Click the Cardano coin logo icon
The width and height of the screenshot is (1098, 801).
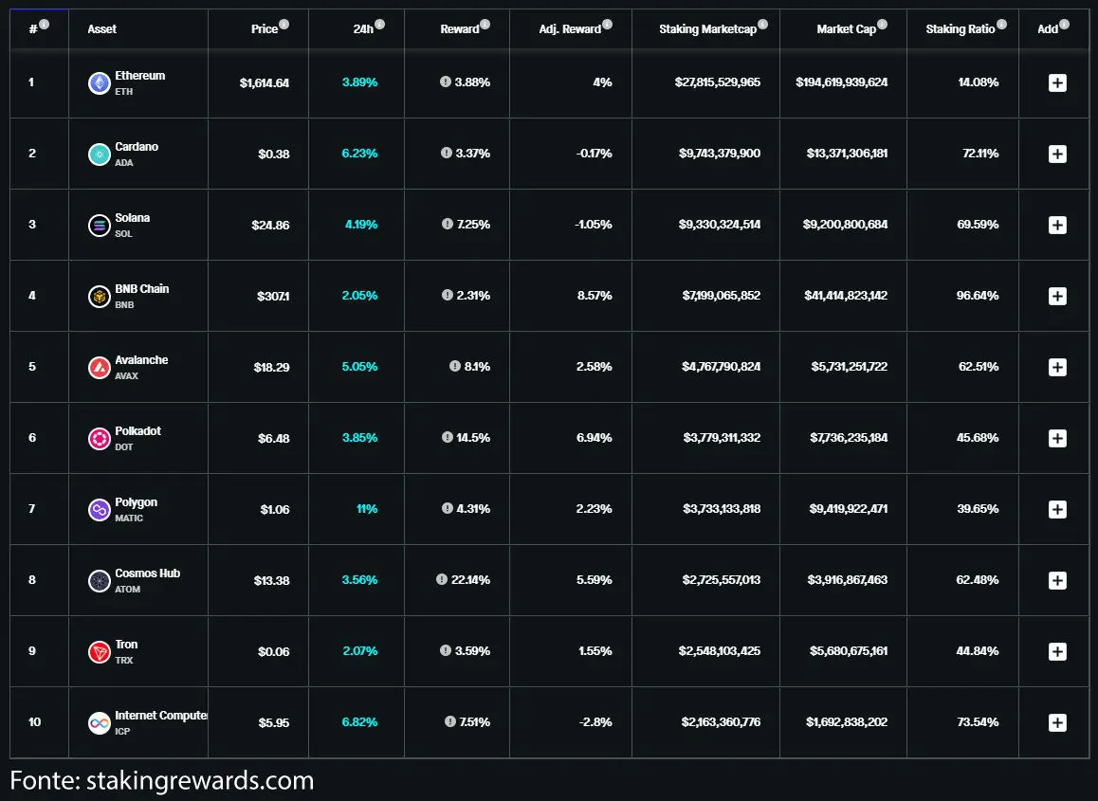[100, 154]
